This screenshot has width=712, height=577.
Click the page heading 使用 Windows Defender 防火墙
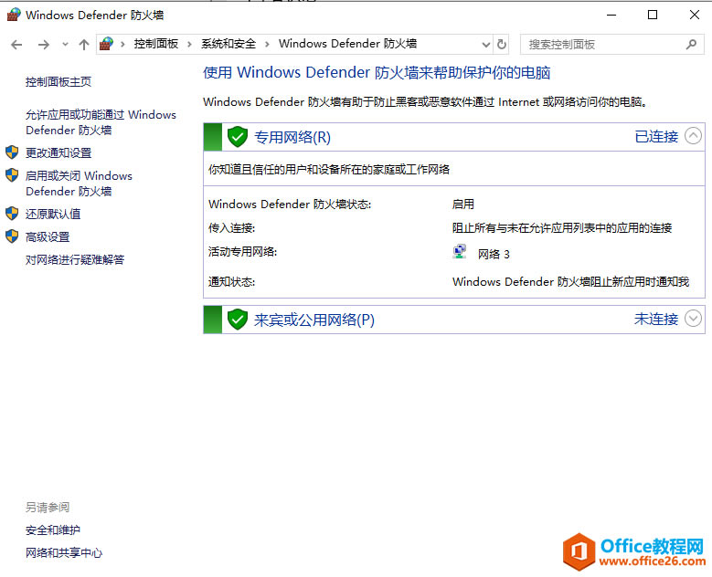coord(377,72)
